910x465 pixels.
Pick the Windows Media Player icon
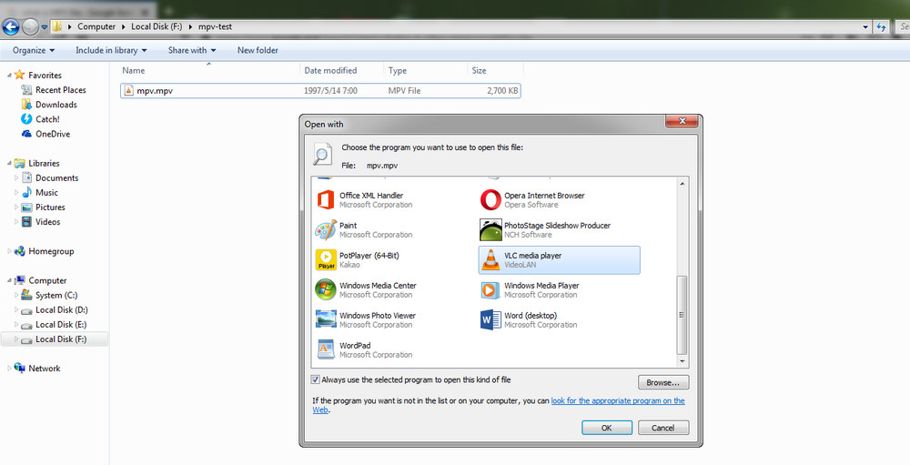(490, 289)
